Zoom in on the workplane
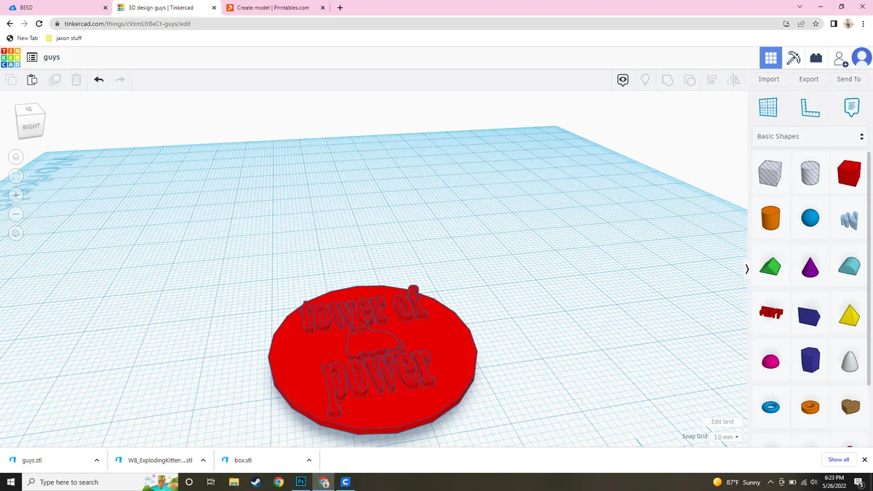 point(16,195)
